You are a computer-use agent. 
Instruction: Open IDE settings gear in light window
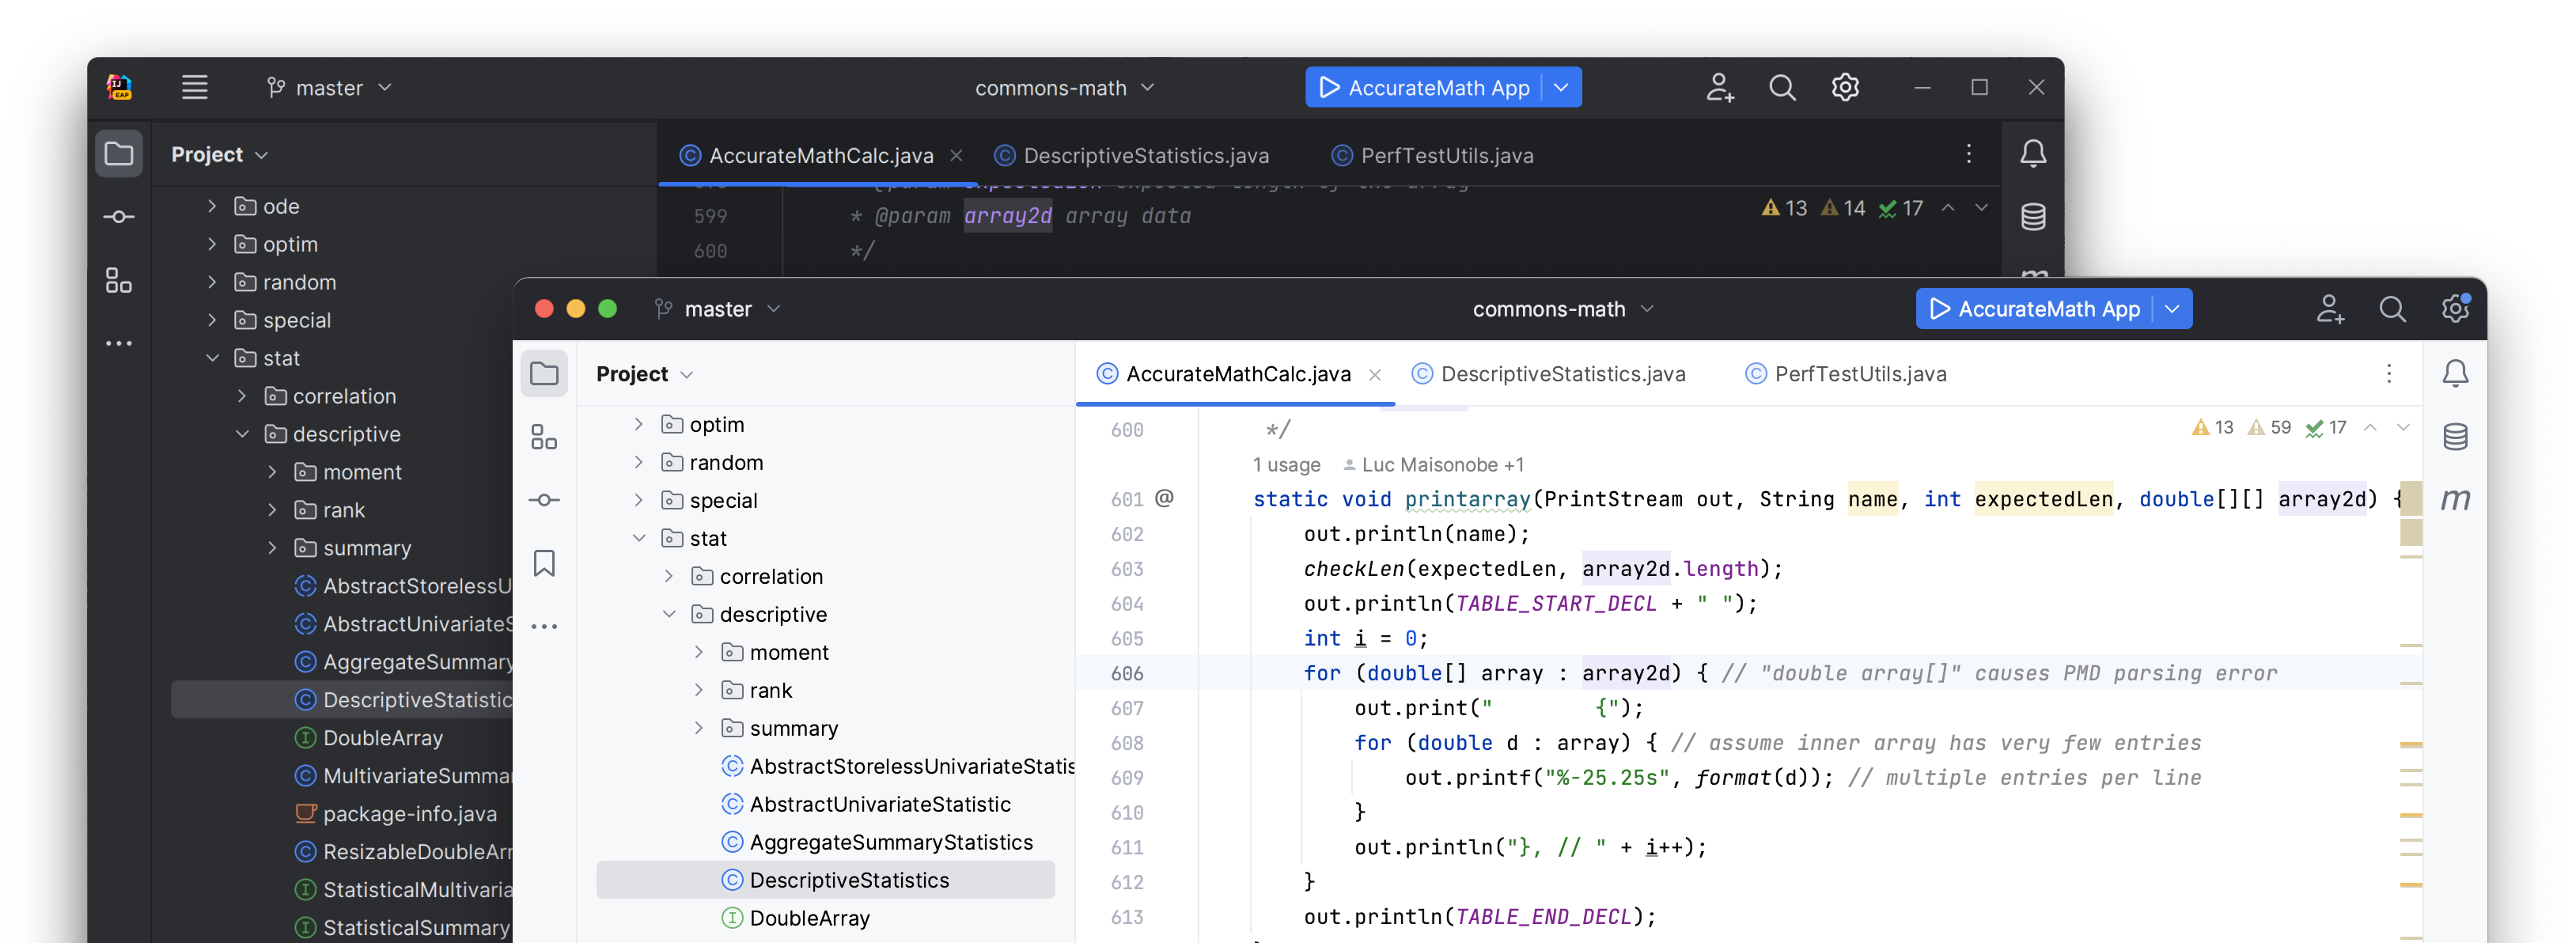[x=2455, y=309]
